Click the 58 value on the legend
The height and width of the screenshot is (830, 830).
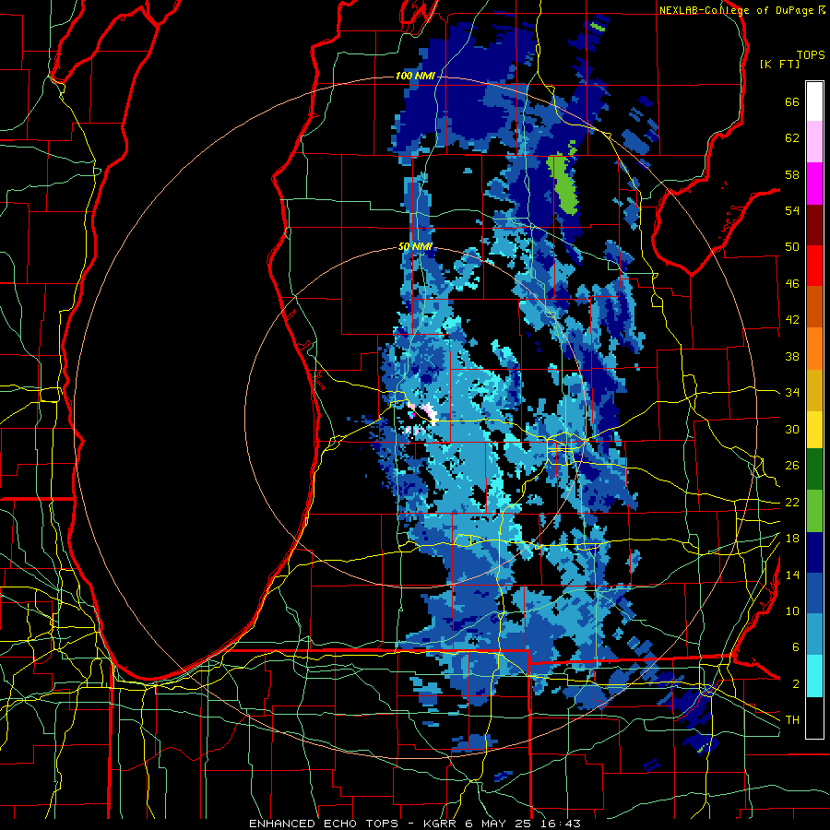(792, 174)
